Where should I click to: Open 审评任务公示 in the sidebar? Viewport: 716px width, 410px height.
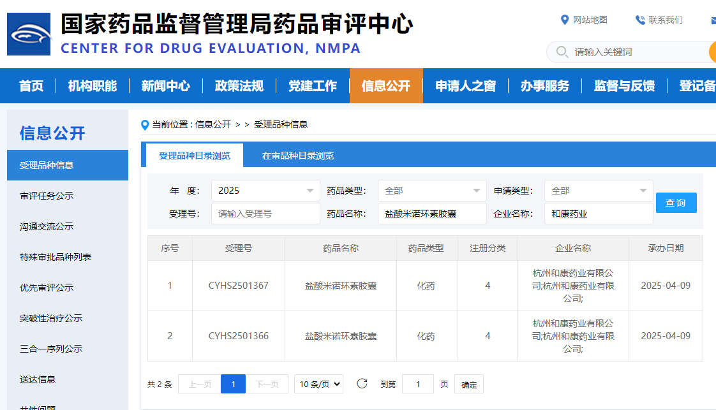[x=47, y=196]
